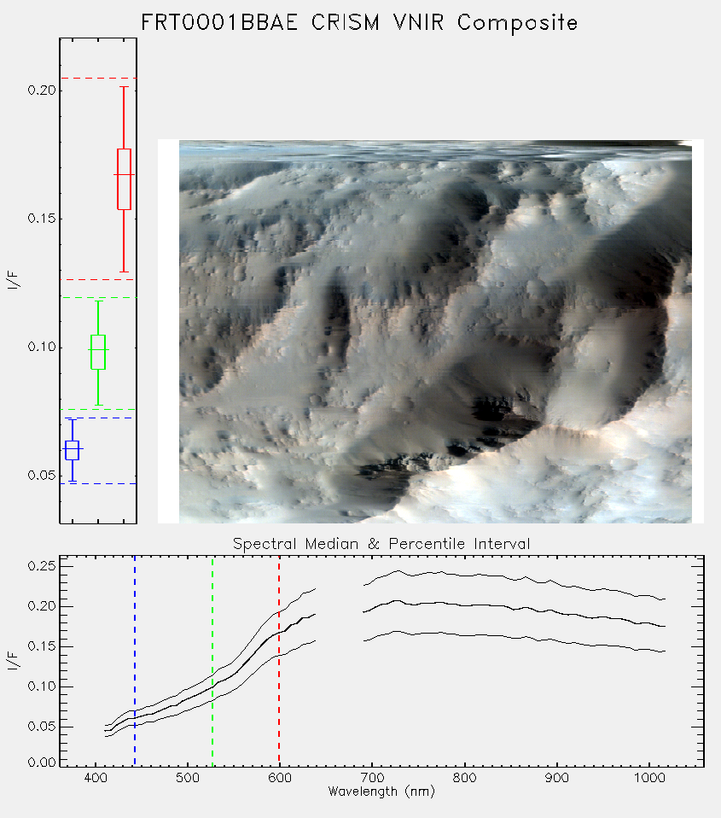The image size is (721, 818).
Task: Click the 600 tick label on wavelength axis
Action: click(x=279, y=778)
